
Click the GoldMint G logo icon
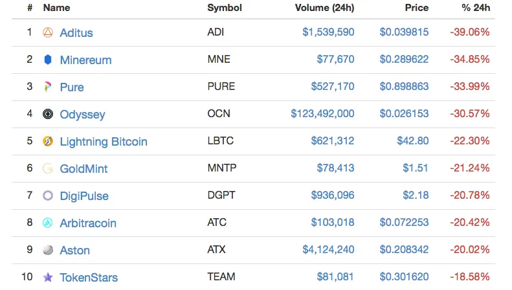(x=48, y=168)
